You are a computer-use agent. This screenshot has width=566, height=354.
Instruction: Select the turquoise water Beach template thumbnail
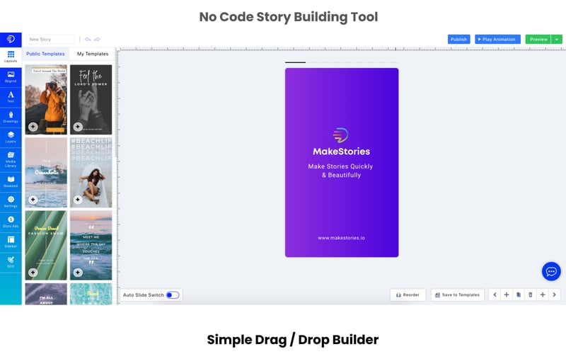(x=91, y=294)
